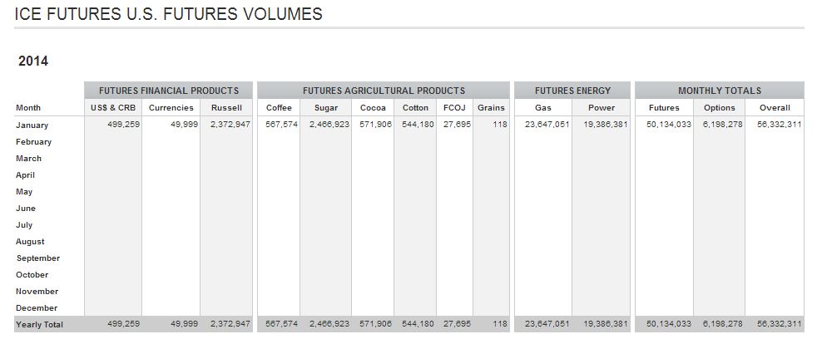Viewport: 817px width, 339px height.
Task: Select the Currencies column header
Action: point(171,108)
